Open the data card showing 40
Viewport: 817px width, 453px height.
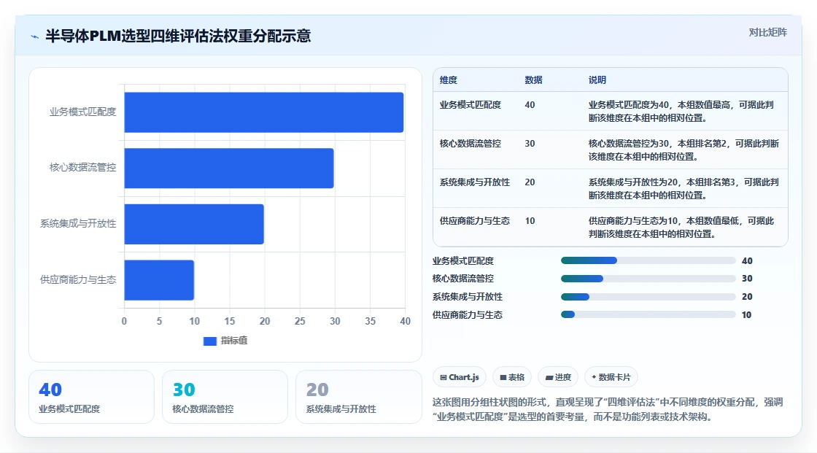coord(92,397)
